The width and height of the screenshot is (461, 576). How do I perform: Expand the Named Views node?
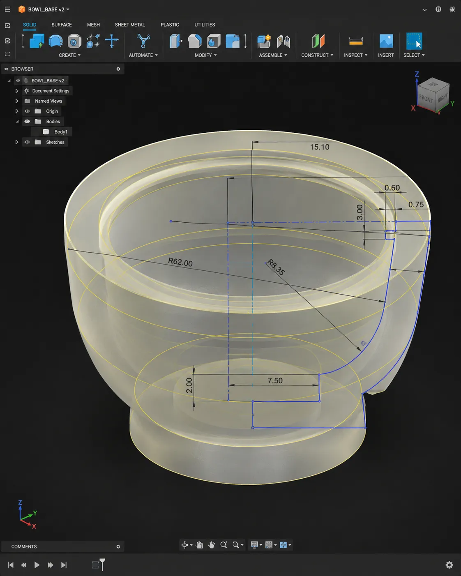tap(17, 101)
